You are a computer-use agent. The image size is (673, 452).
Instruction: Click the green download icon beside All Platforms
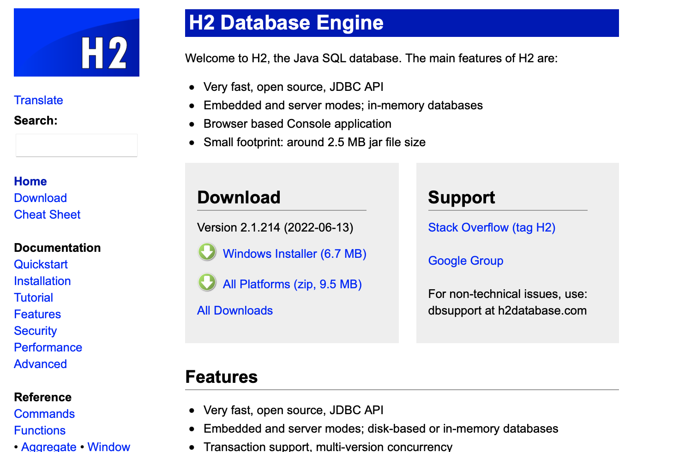point(207,283)
